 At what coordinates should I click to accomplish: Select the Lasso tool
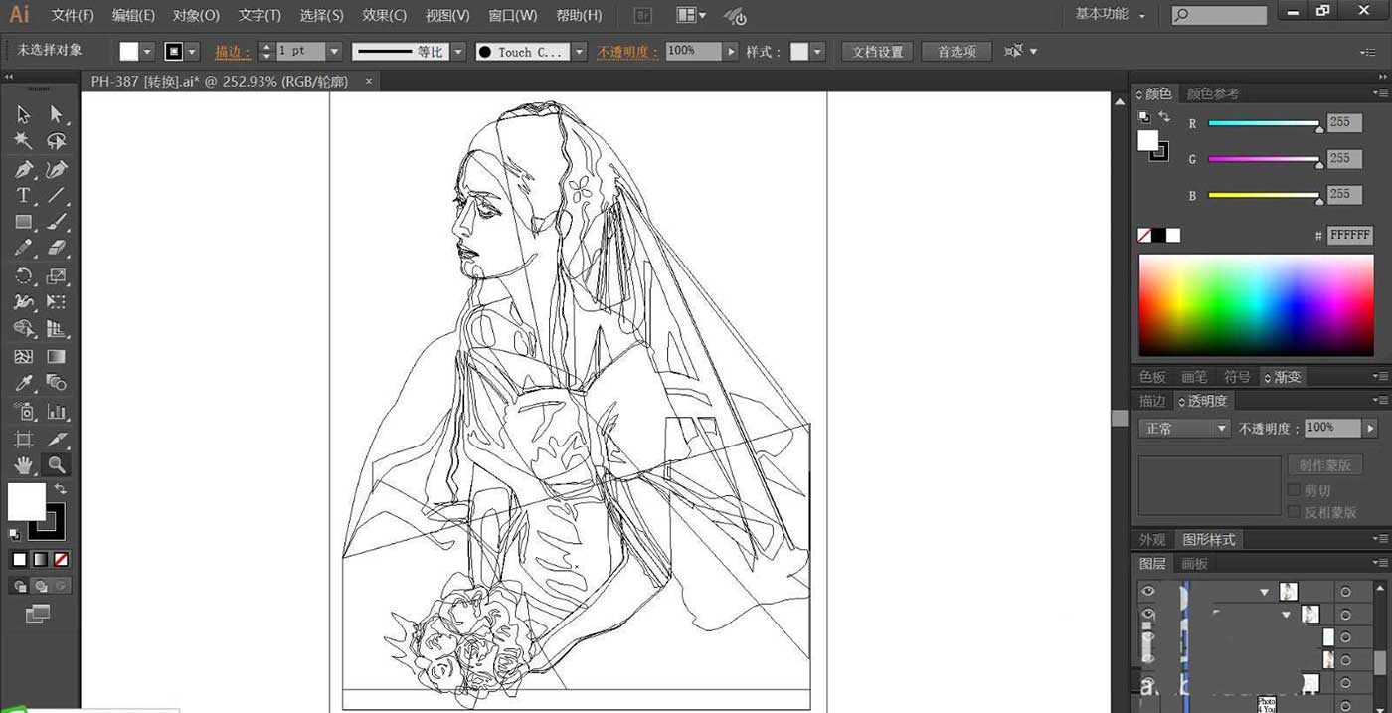57,141
